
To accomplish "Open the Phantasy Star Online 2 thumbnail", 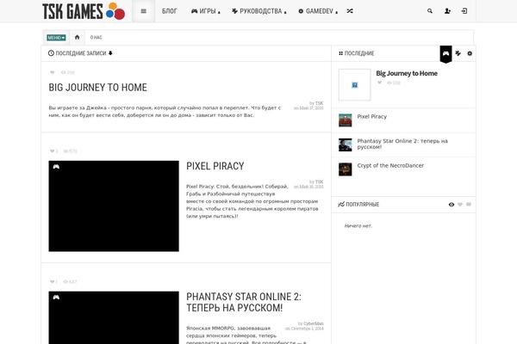I will 114,317.
